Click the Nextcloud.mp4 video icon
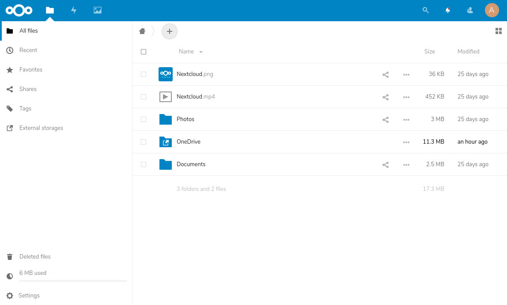Viewport: 507px width, 305px height. pyautogui.click(x=166, y=97)
